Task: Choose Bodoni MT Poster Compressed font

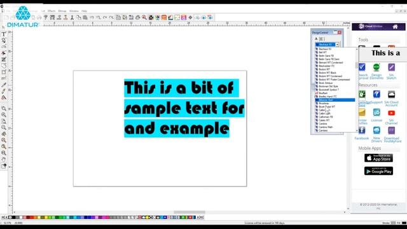Action: click(335, 80)
